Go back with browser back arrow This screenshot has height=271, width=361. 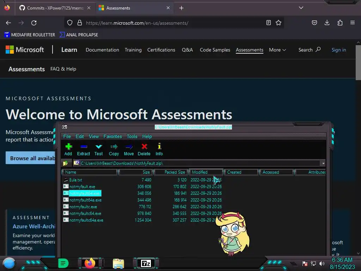click(x=8, y=23)
